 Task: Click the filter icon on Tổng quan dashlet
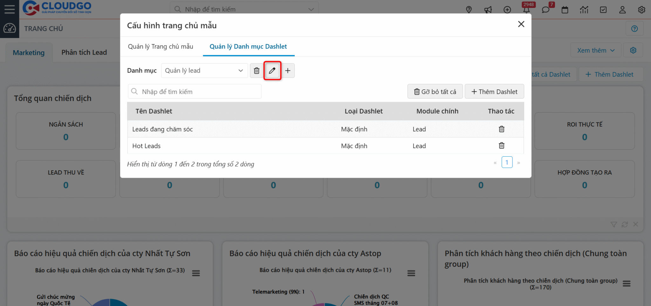pyautogui.click(x=614, y=225)
